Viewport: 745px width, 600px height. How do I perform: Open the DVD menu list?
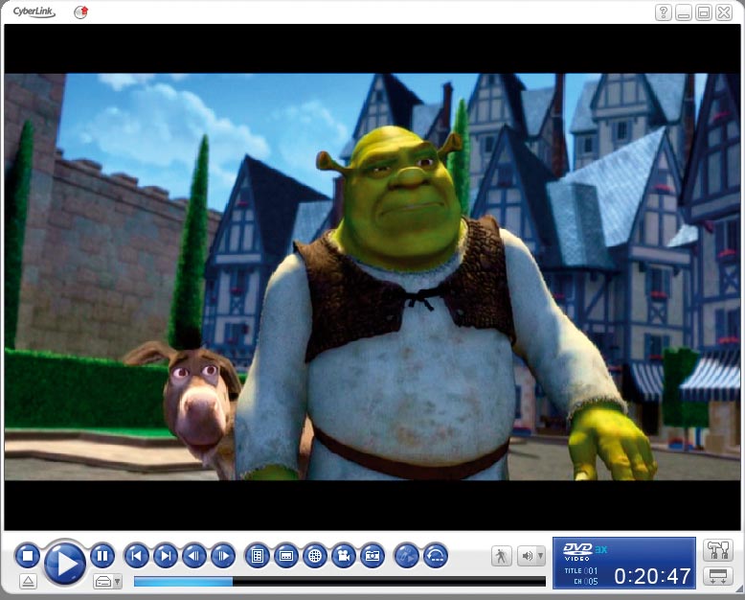click(x=258, y=555)
